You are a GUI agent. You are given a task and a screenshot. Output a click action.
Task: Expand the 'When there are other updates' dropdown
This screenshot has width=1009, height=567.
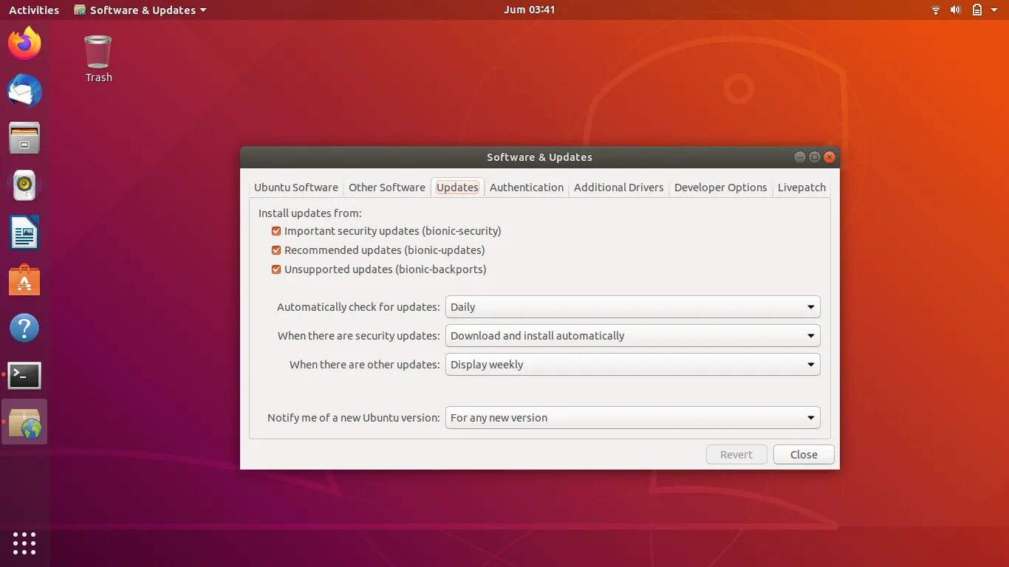click(x=632, y=365)
